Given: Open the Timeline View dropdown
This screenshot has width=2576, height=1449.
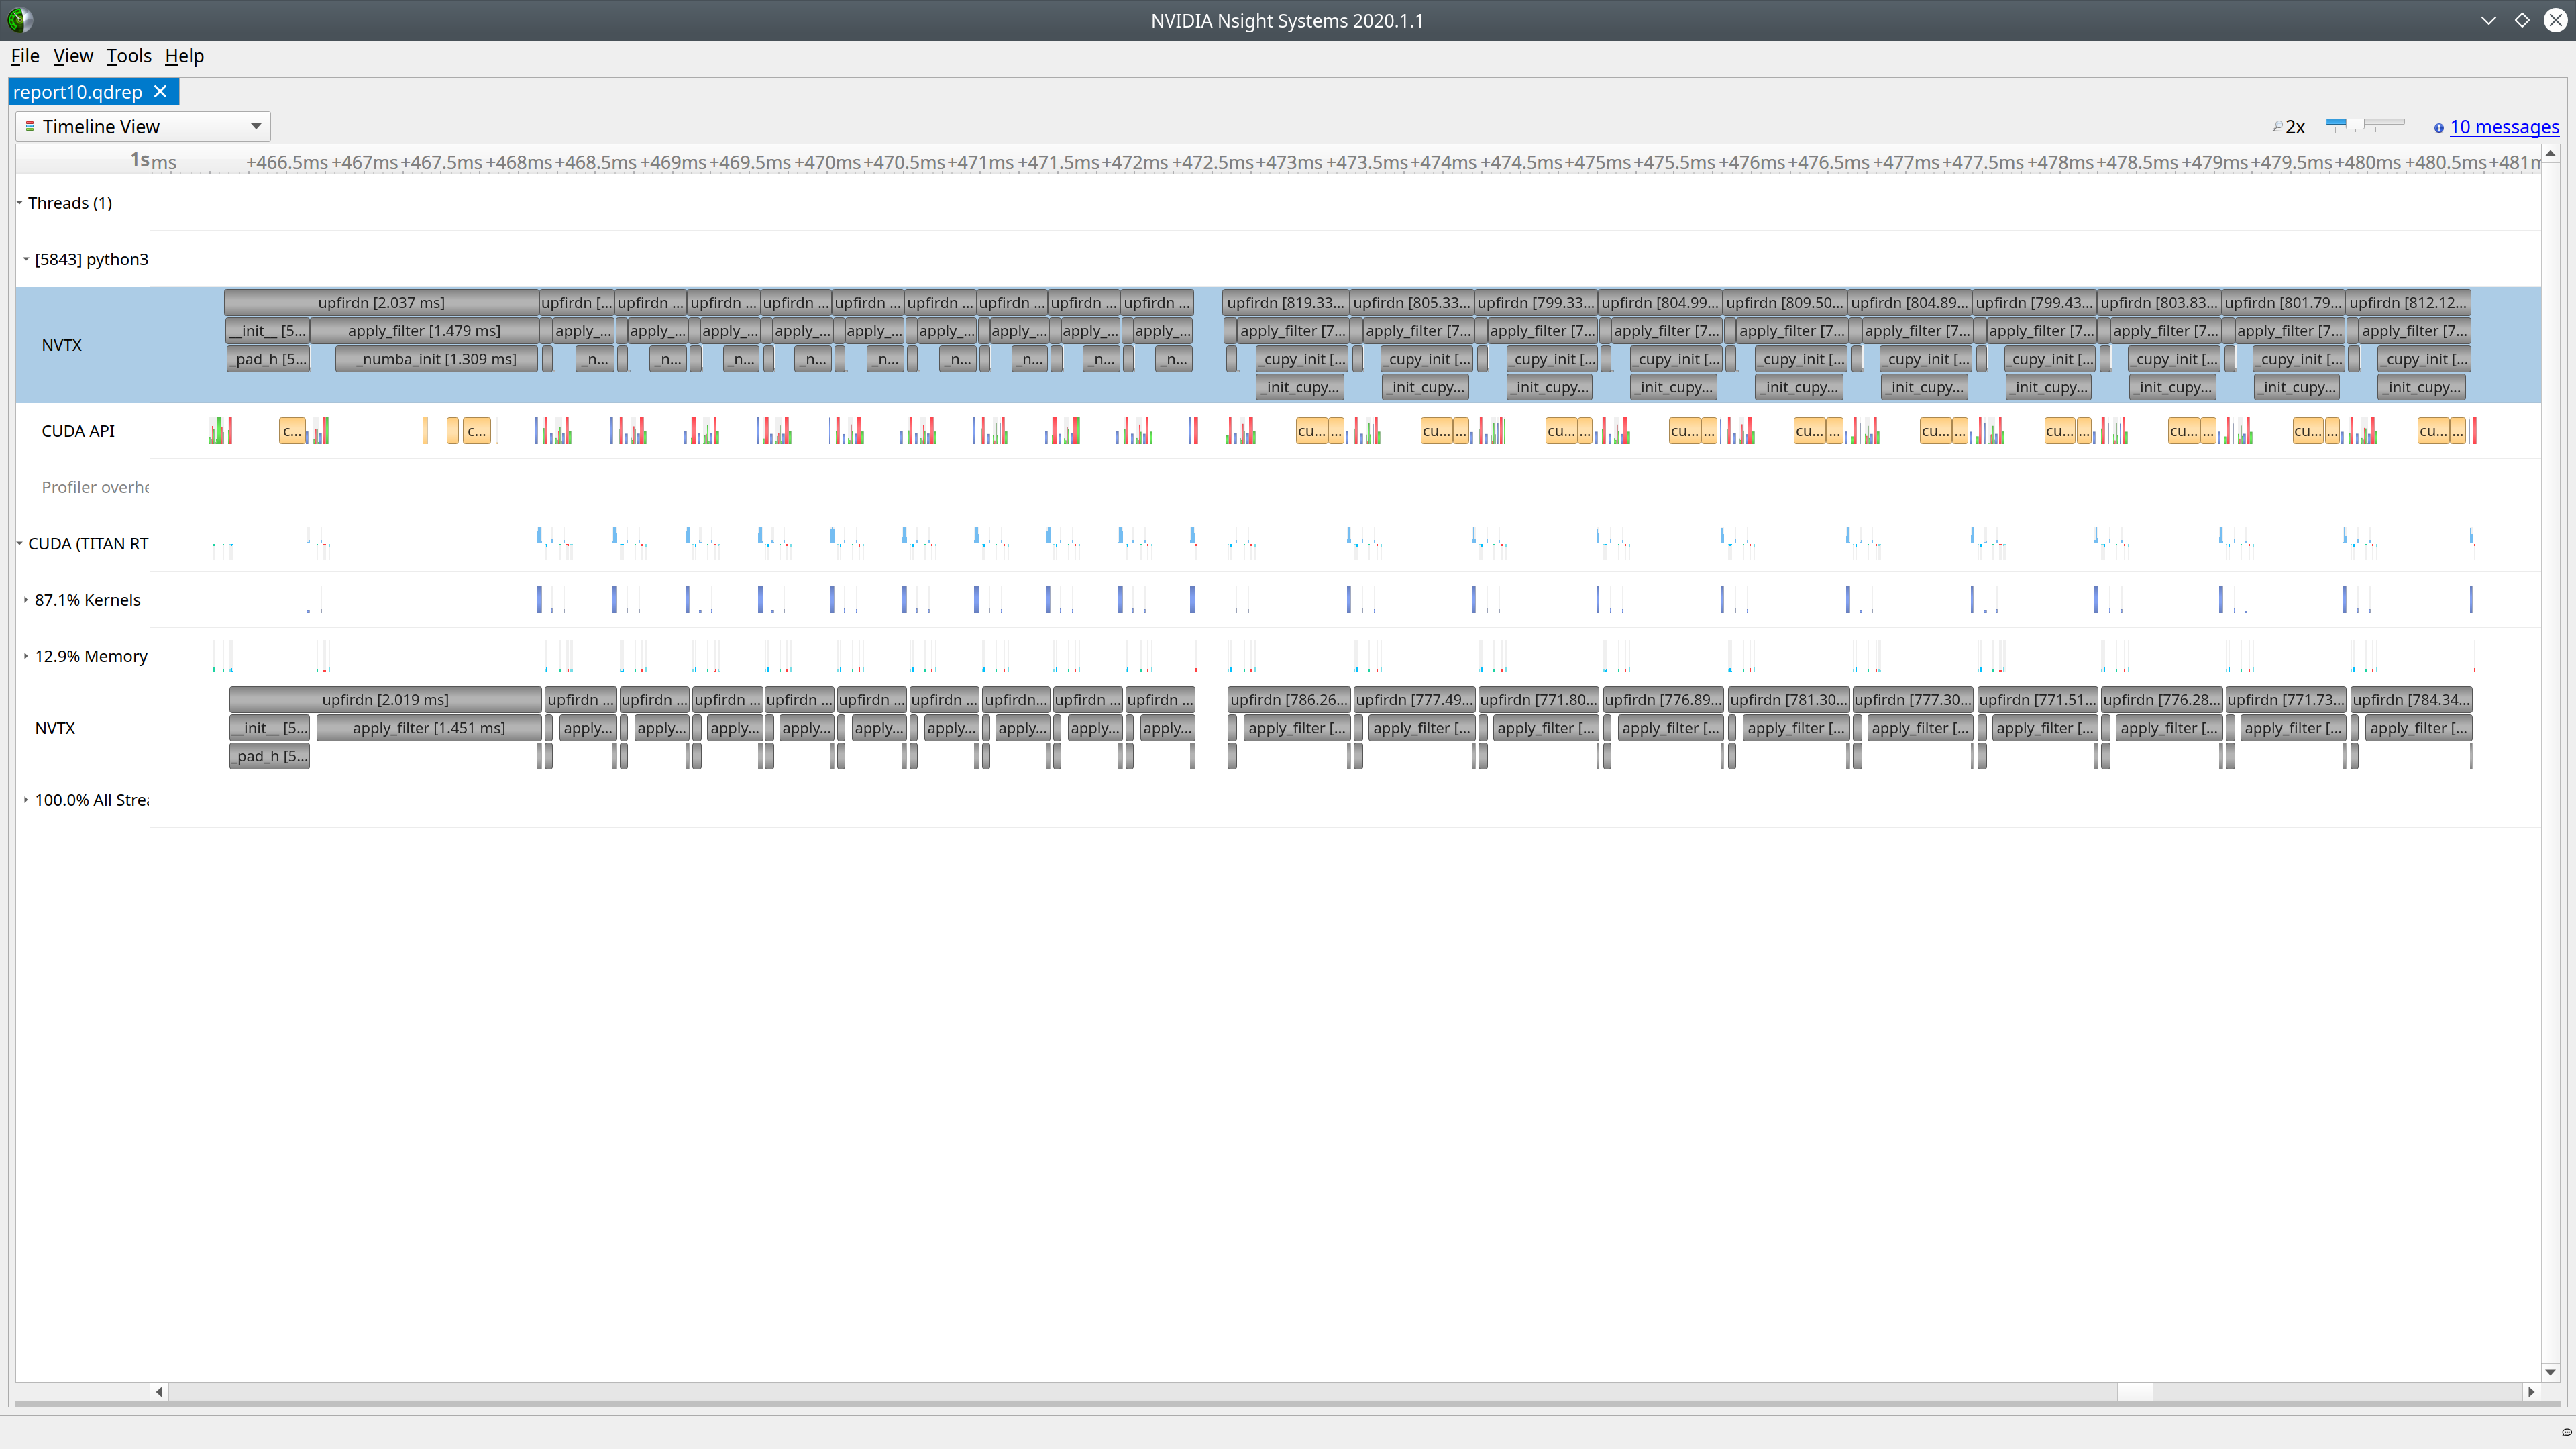Looking at the screenshot, I should (256, 126).
